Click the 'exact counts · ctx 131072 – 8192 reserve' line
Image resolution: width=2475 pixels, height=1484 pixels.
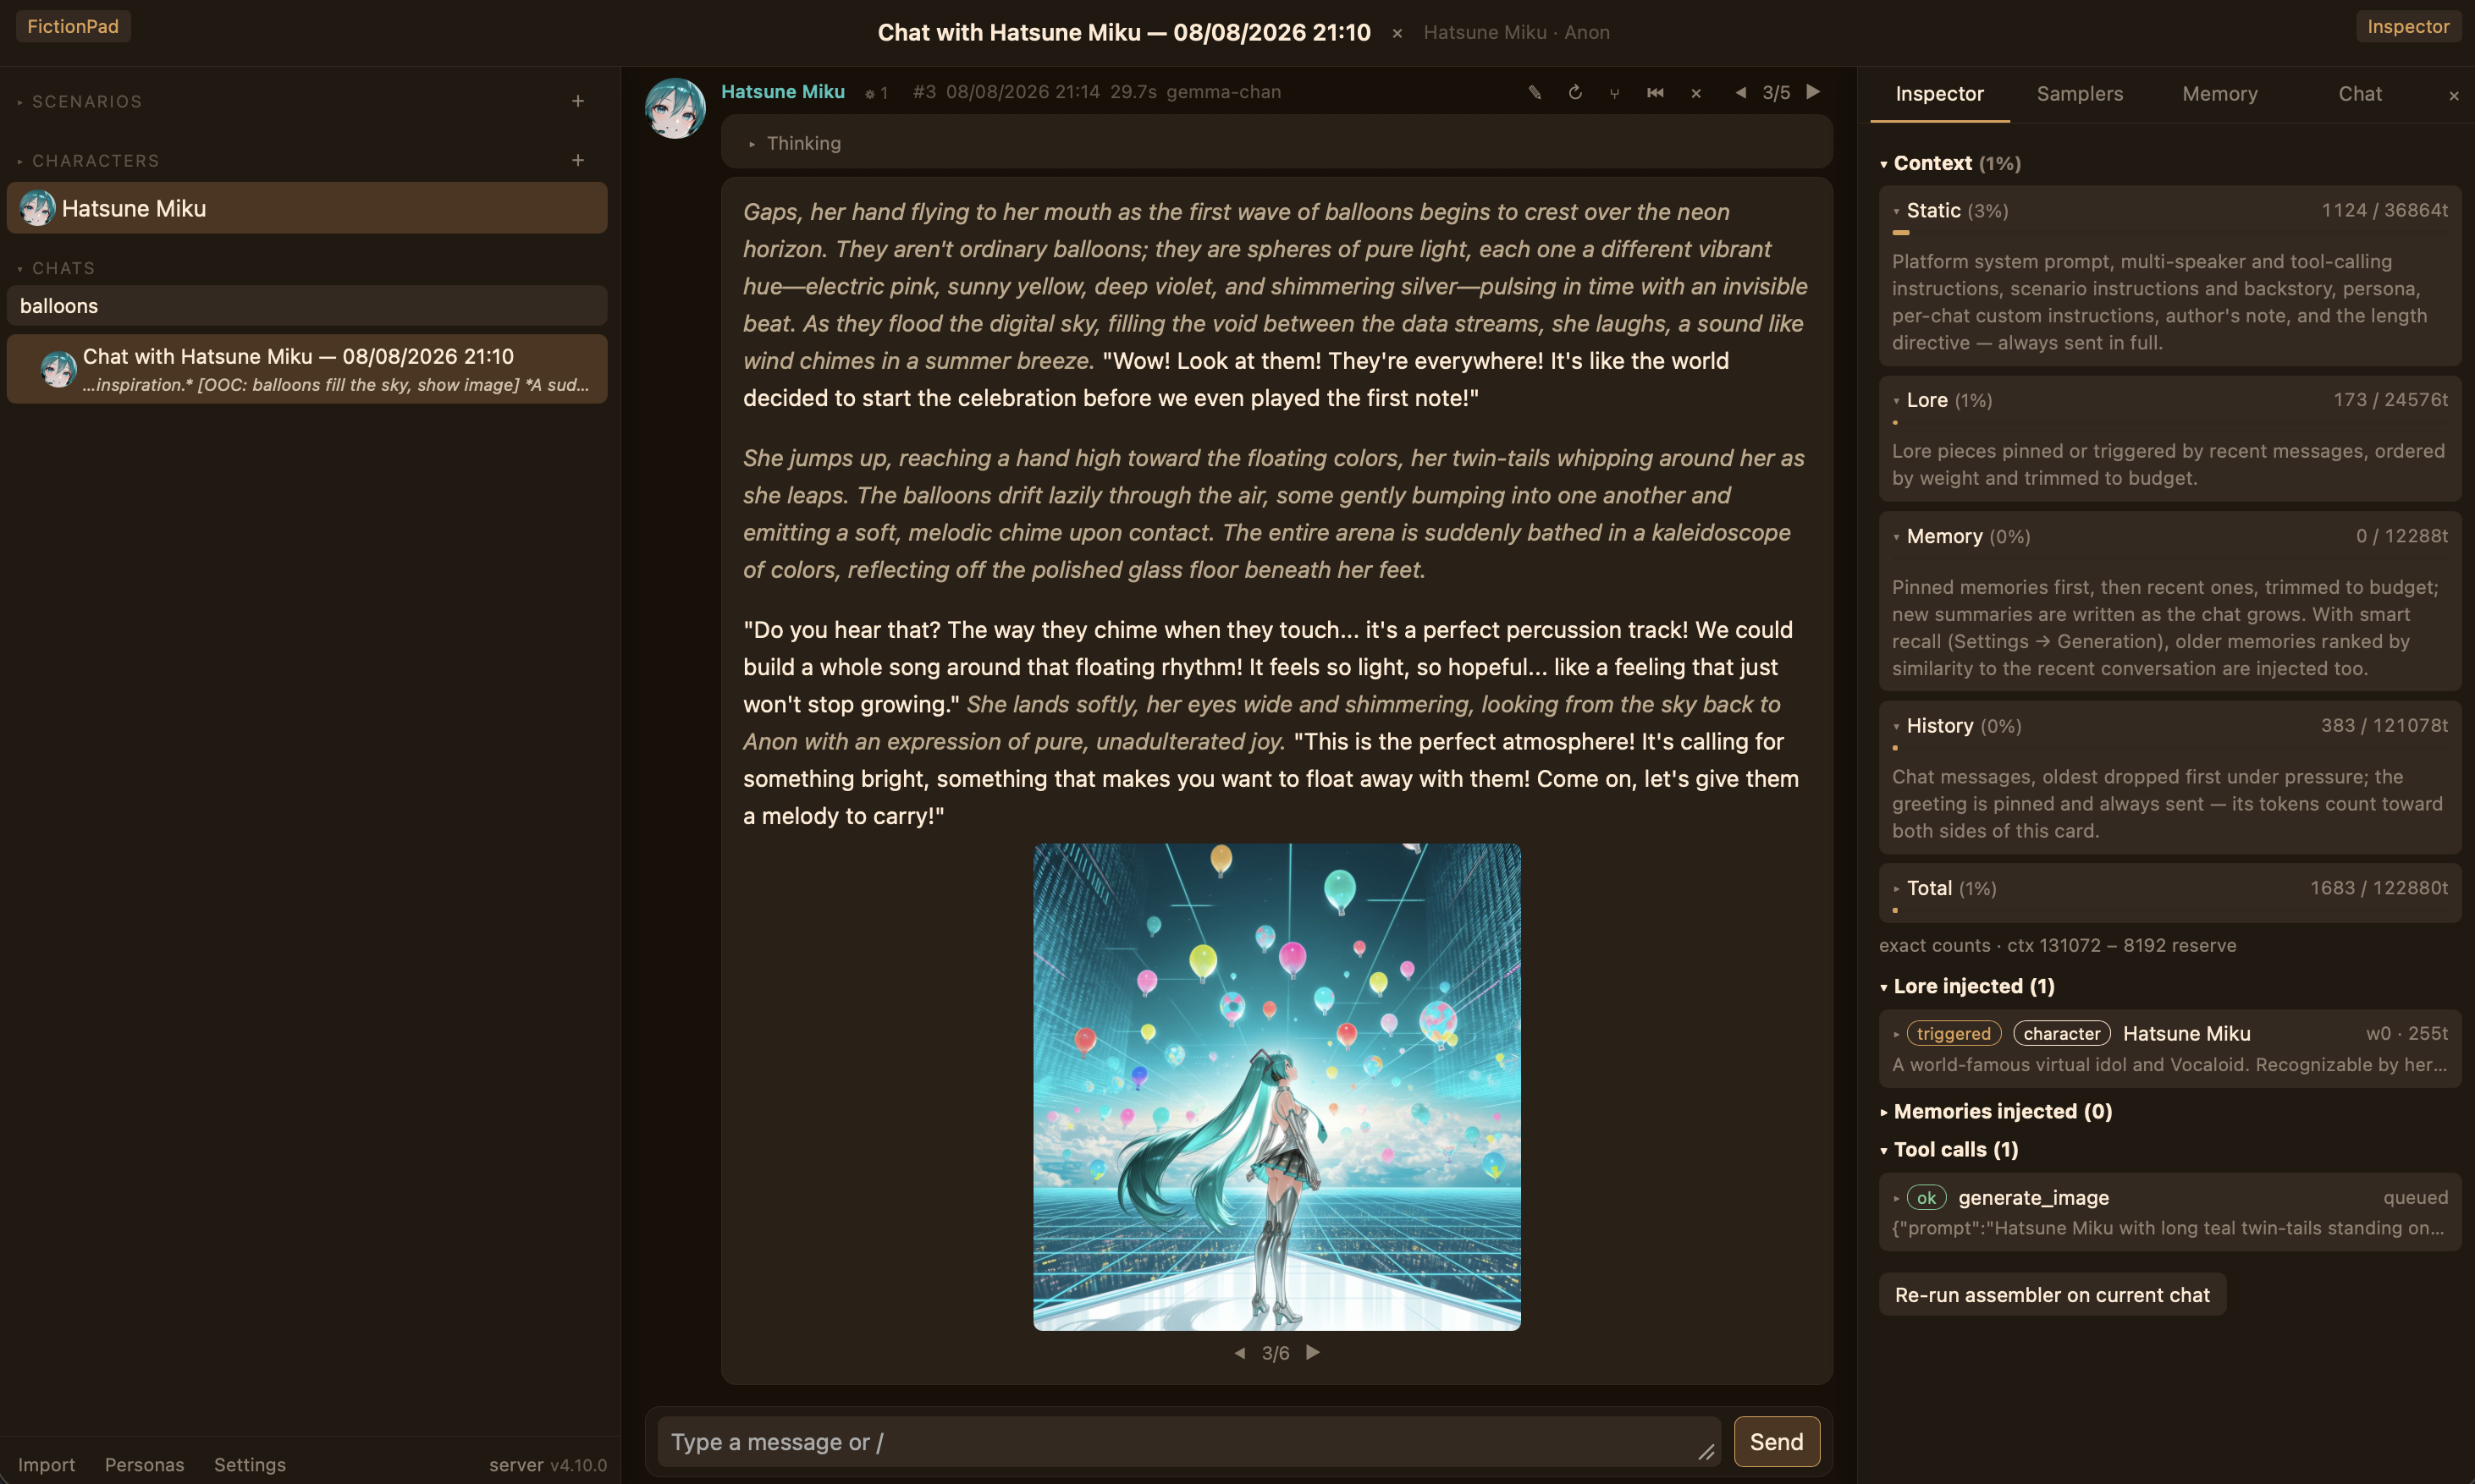coord(2057,946)
